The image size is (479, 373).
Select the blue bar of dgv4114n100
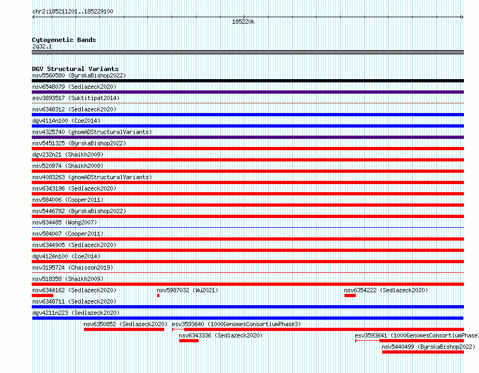248,126
